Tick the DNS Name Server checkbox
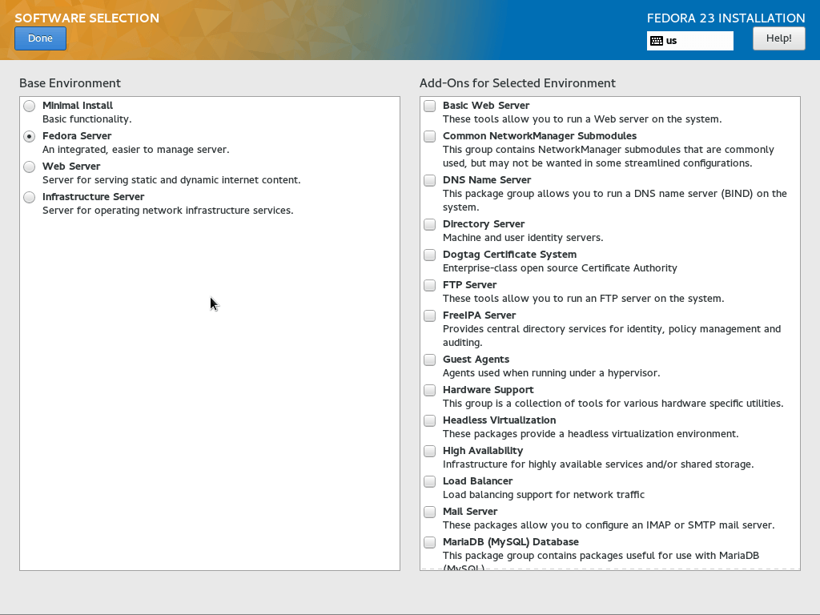Image resolution: width=820 pixels, height=615 pixels. 430,180
